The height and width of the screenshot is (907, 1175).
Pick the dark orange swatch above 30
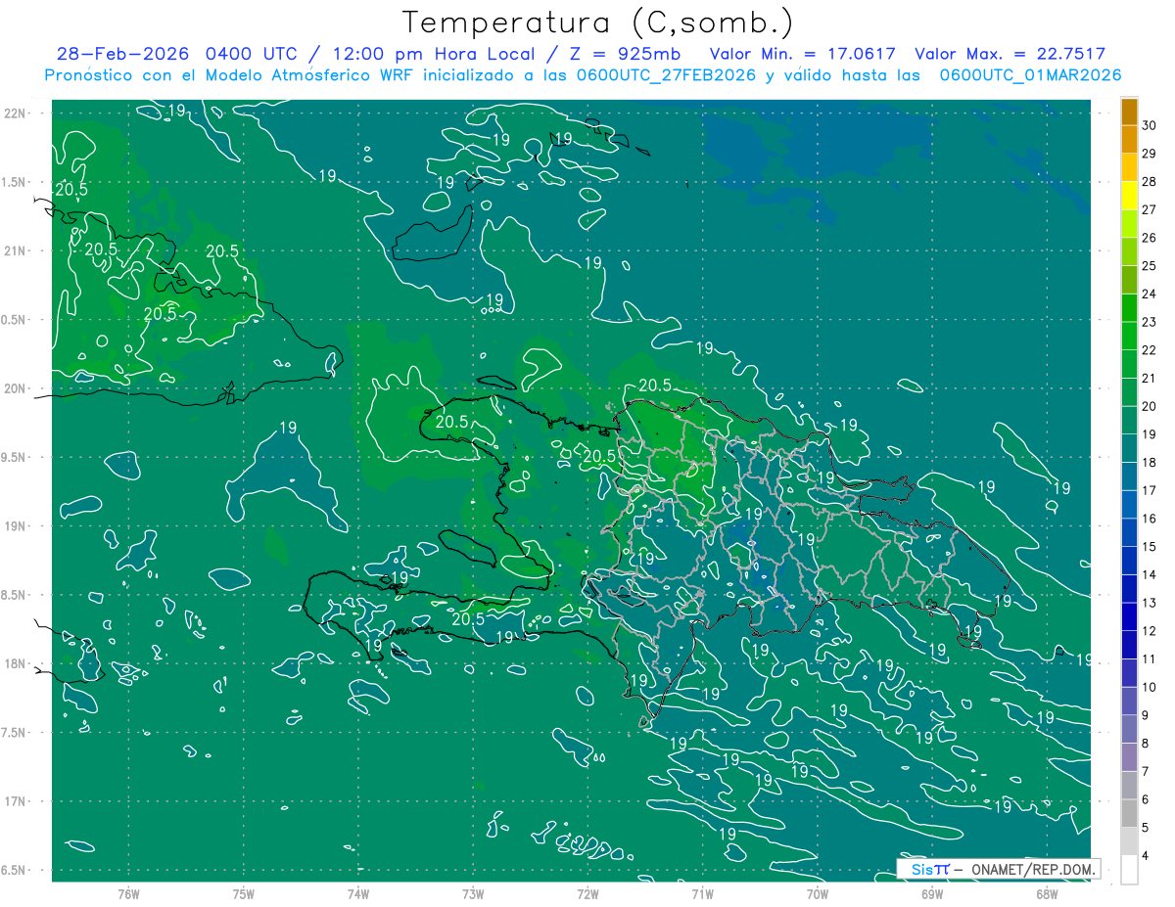1129,113
